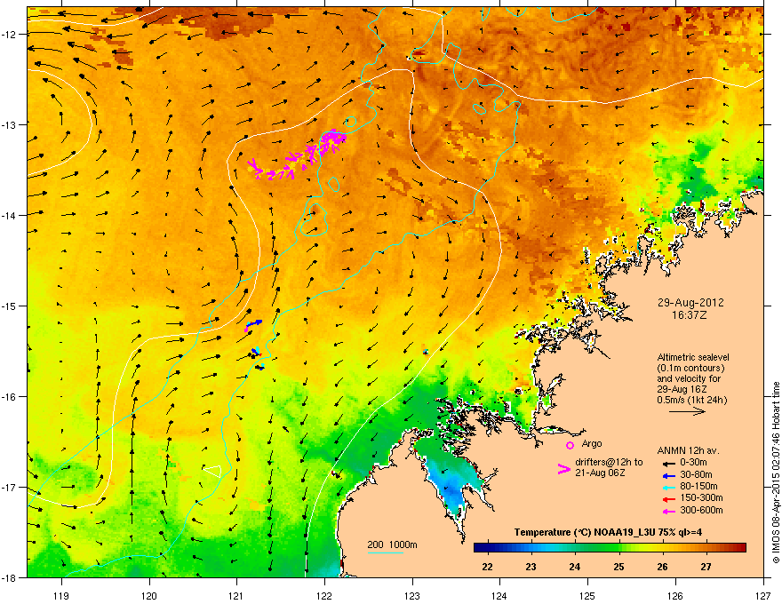
Task: Select the red 150-300m legend arrow
Action: pos(669,499)
